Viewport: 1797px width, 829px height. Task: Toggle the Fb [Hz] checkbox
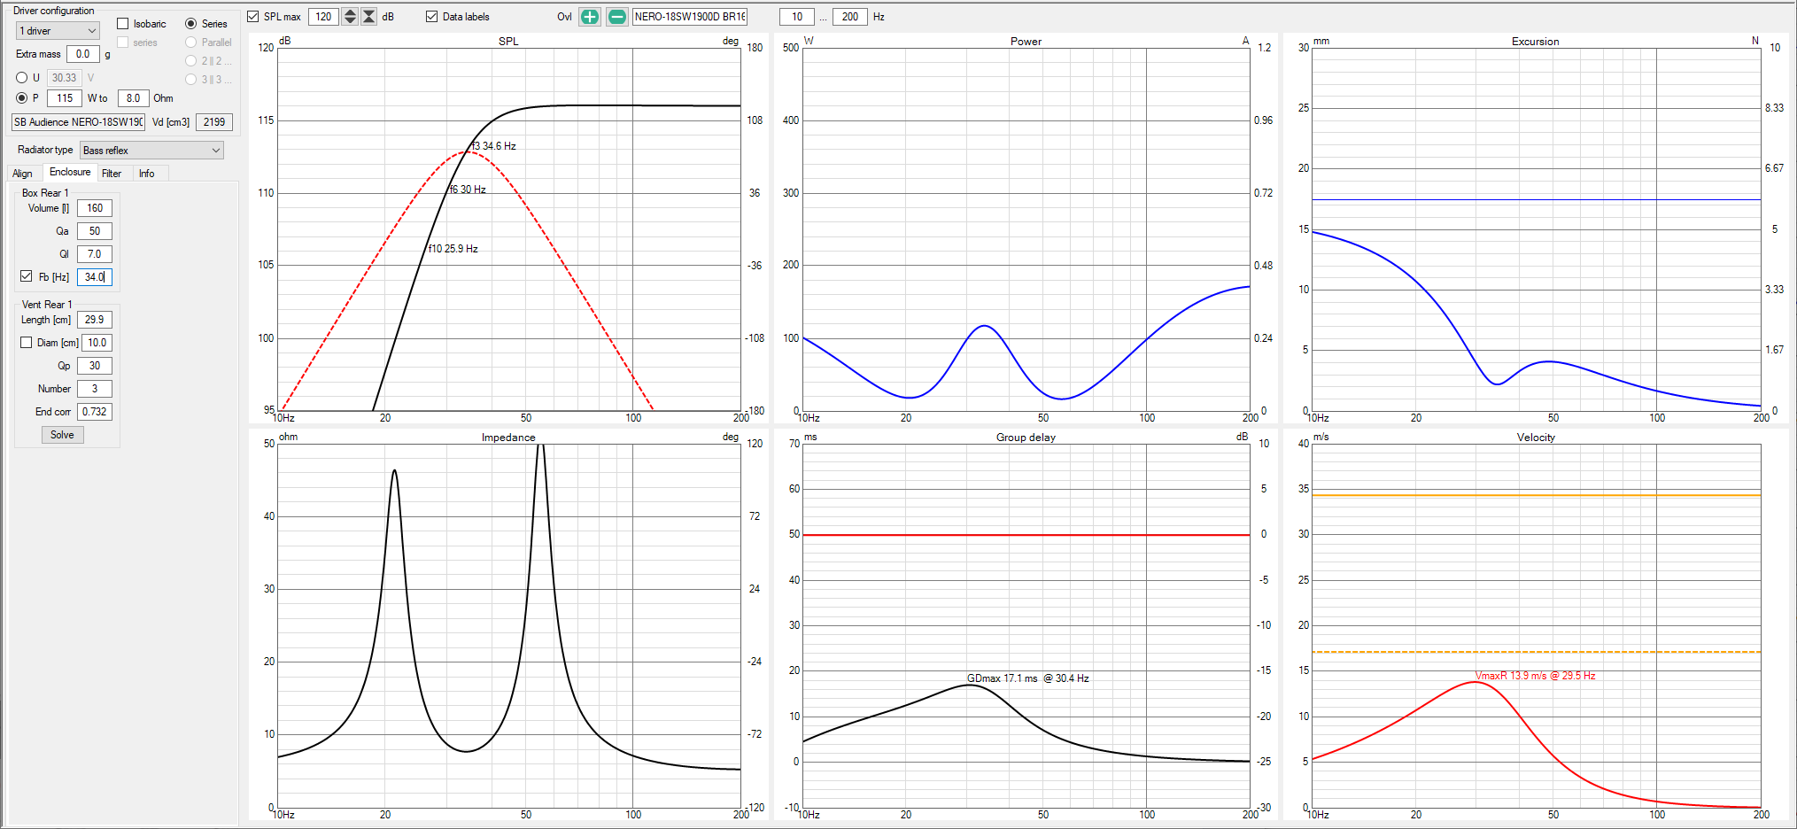click(x=27, y=276)
